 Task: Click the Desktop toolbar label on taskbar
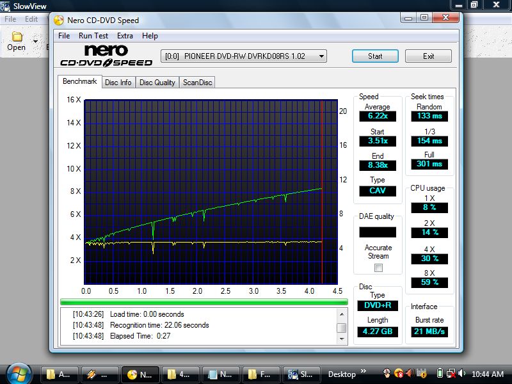click(342, 374)
